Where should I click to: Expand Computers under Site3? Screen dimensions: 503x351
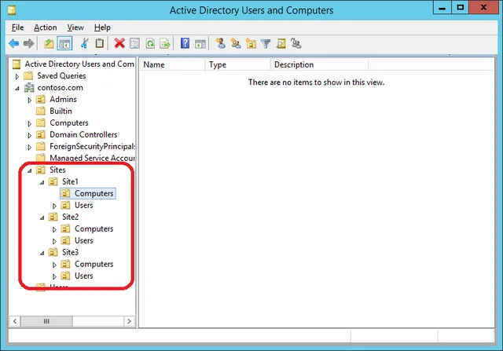54,265
